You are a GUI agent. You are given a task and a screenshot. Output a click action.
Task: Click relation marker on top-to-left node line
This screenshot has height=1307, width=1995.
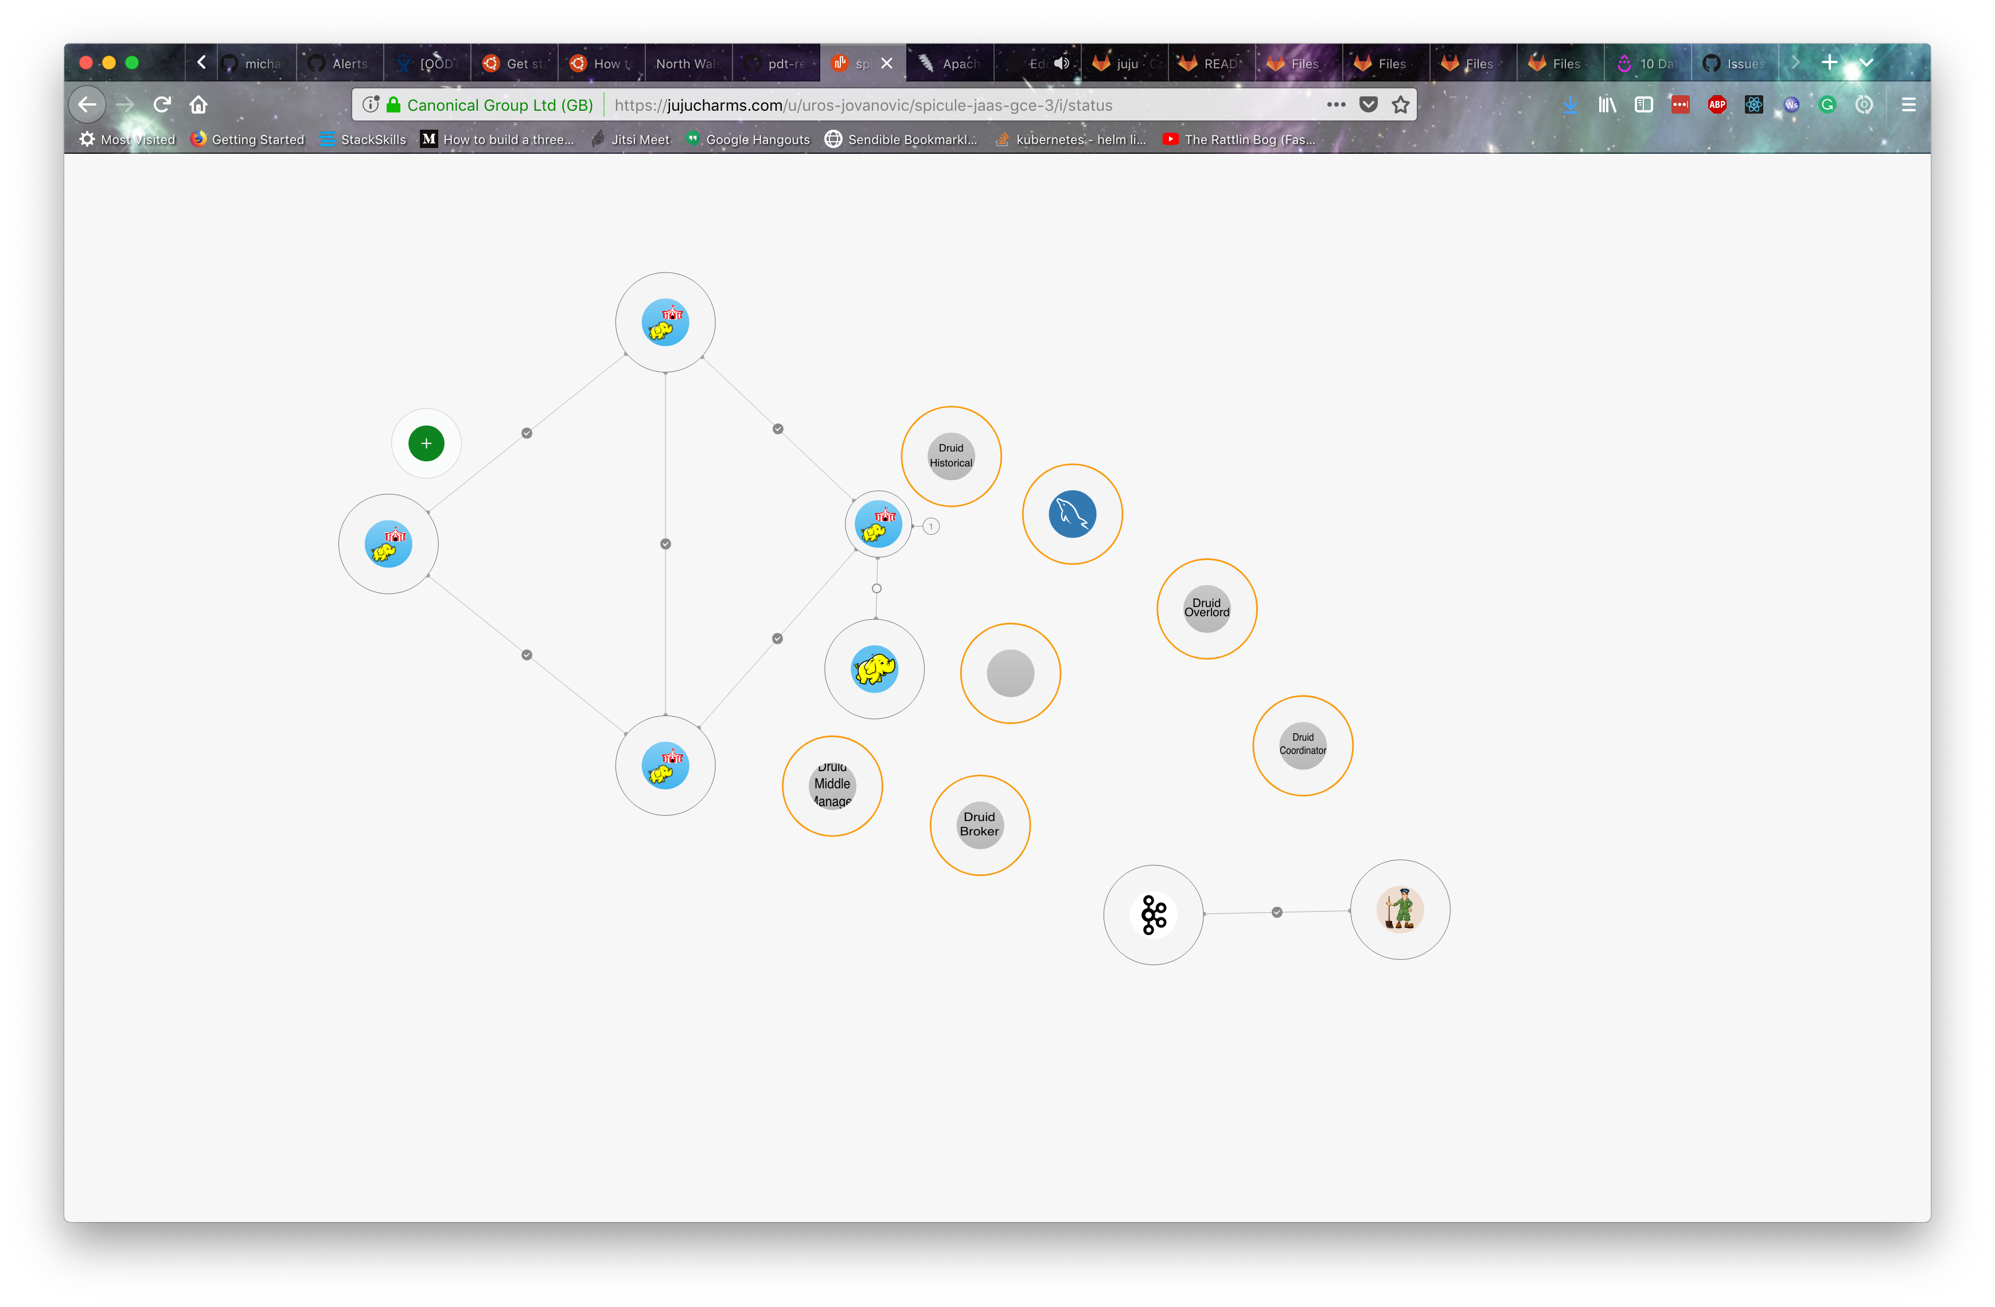(527, 433)
